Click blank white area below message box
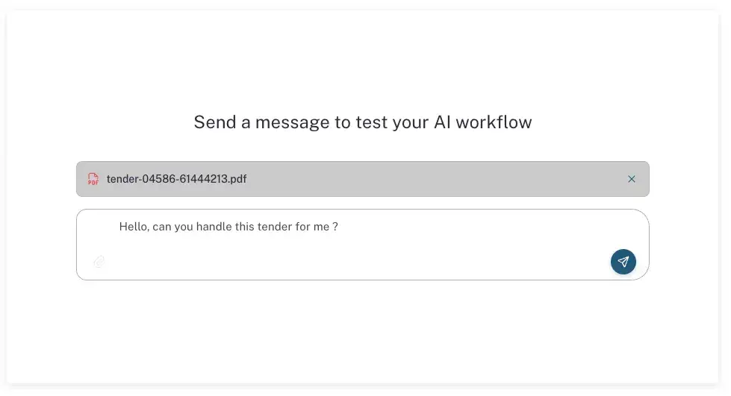Viewport: 731px width, 396px height. tap(362, 328)
